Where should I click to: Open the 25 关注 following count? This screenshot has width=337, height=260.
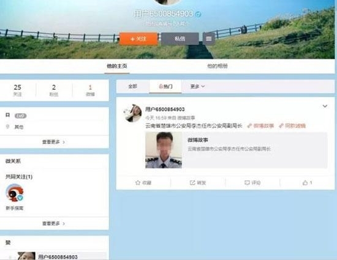coord(17,90)
